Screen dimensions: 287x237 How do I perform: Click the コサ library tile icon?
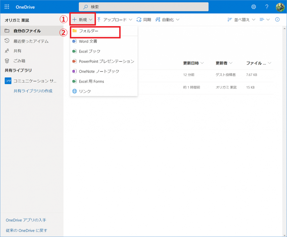click(x=8, y=81)
